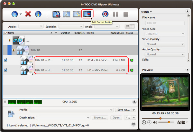The height and width of the screenshot is (132, 193).
Task: Toggle the select-all checkbox in Name header
Action: 6,33
